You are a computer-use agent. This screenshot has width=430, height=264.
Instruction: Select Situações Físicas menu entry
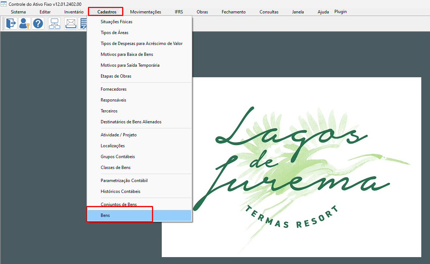[x=139, y=22]
